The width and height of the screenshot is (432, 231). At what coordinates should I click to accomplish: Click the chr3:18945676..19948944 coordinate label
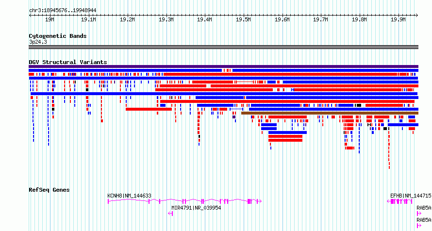63,10
